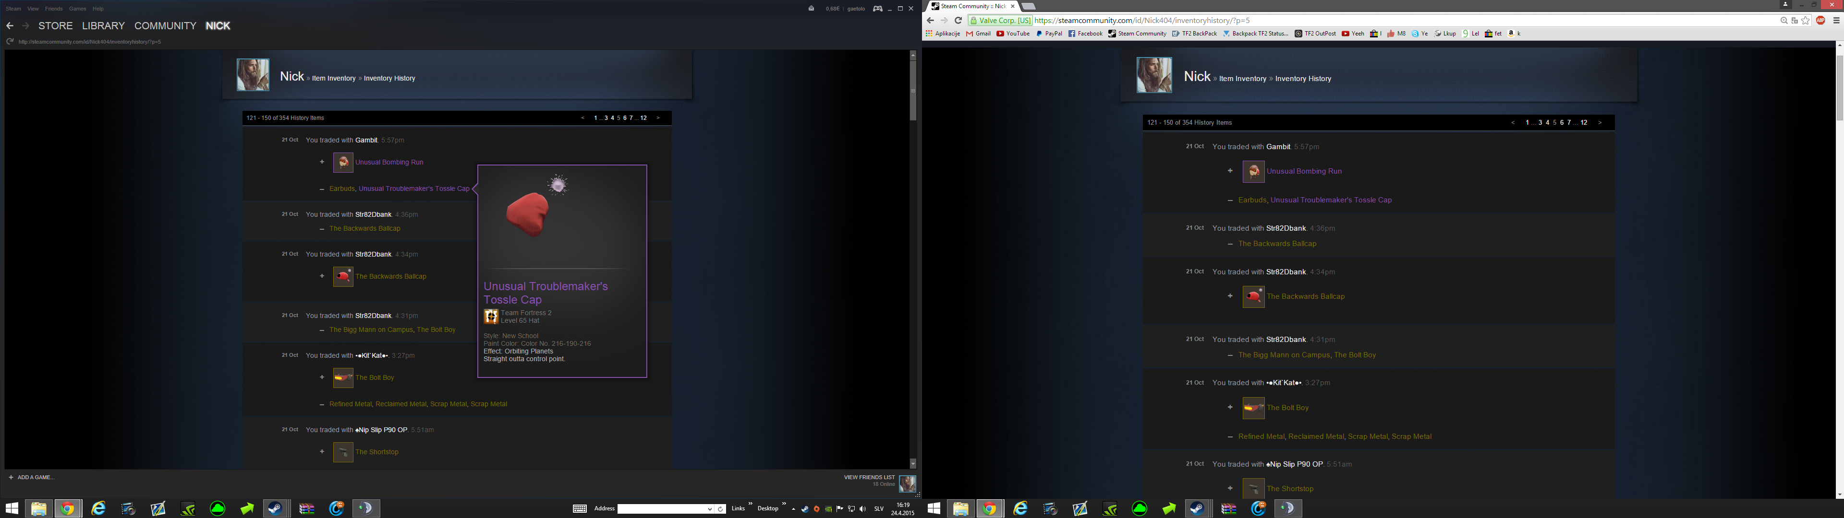
Task: Click Nick's avatar in Steam client page header
Action: click(253, 75)
